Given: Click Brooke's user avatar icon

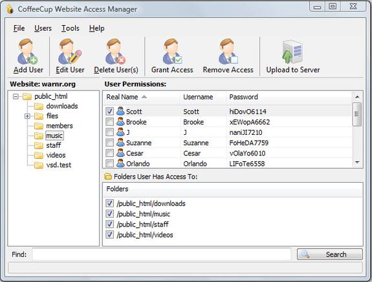Looking at the screenshot, I should tap(120, 122).
